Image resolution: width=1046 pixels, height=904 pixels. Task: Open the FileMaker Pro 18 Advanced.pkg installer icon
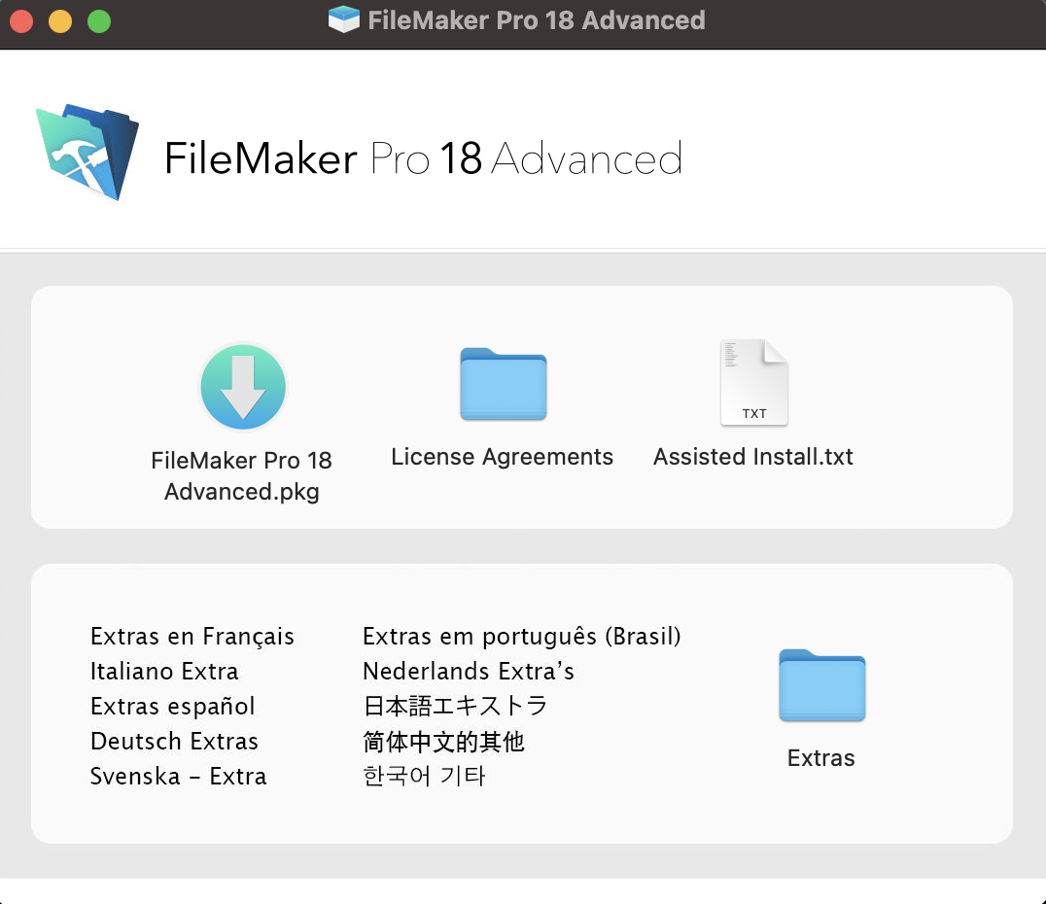click(x=243, y=386)
